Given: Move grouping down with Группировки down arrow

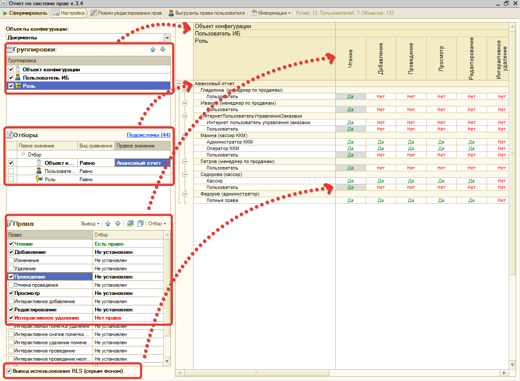Looking at the screenshot, I should (x=163, y=49).
